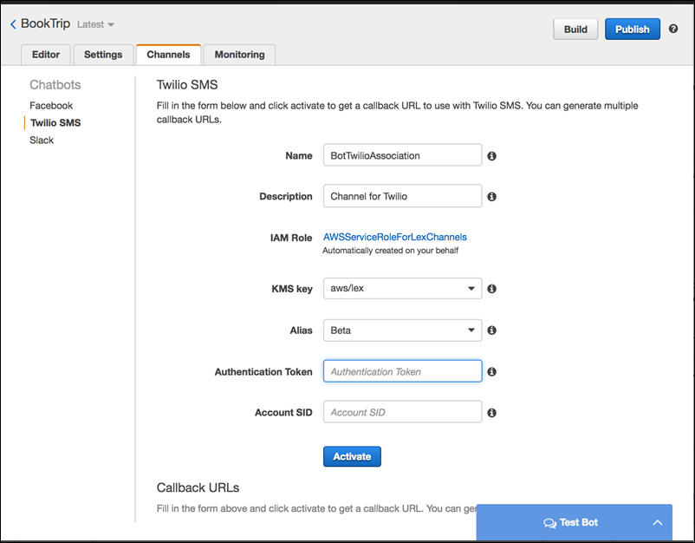695x543 pixels.
Task: Click info icon beside KMS key dropdown
Action: pyautogui.click(x=491, y=289)
